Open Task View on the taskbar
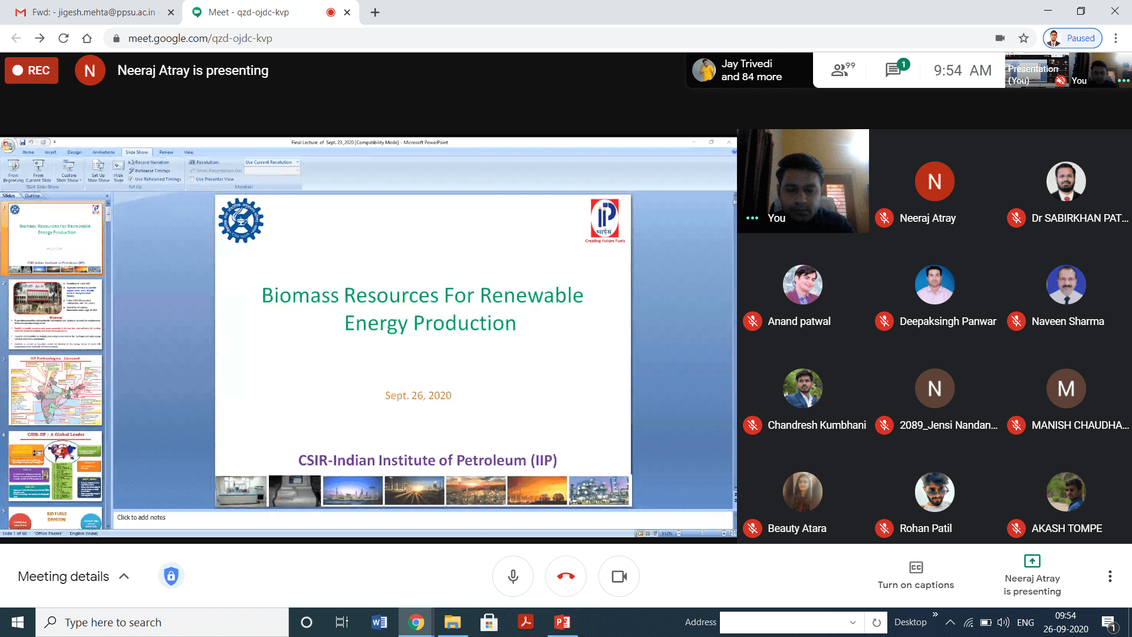Image resolution: width=1132 pixels, height=637 pixels. coord(341,622)
